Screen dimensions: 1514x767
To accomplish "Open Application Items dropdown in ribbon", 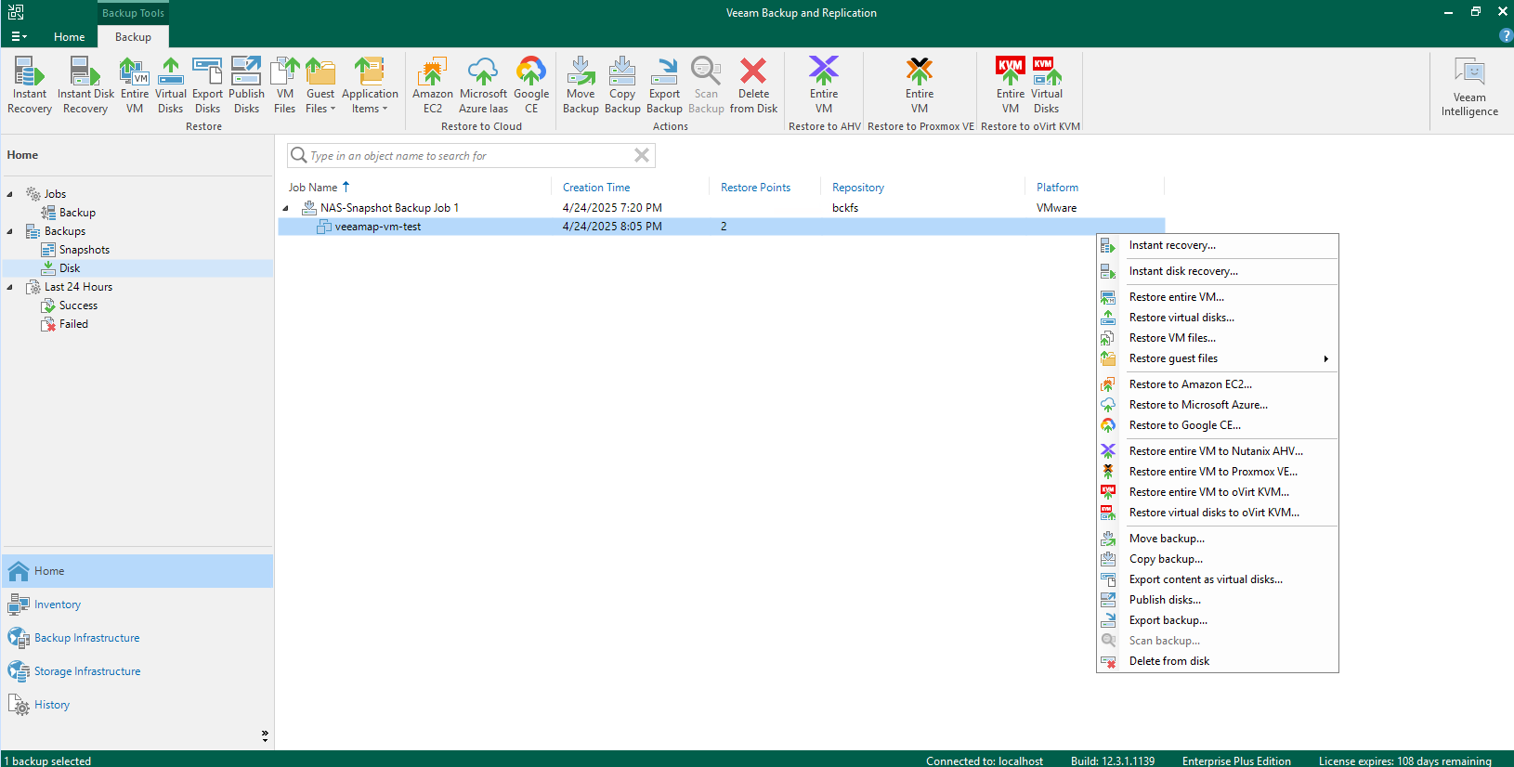I will [370, 85].
